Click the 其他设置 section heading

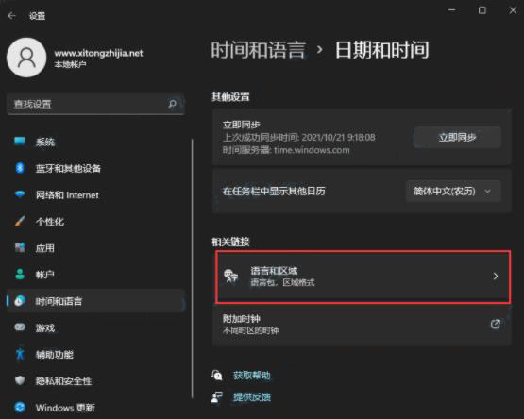[230, 97]
